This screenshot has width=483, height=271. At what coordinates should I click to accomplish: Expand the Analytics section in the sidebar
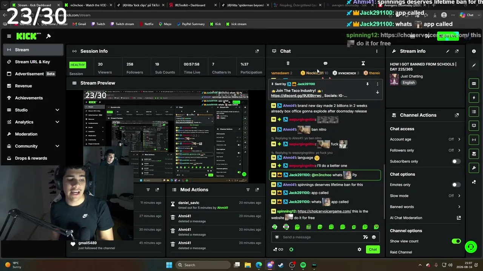(57, 122)
